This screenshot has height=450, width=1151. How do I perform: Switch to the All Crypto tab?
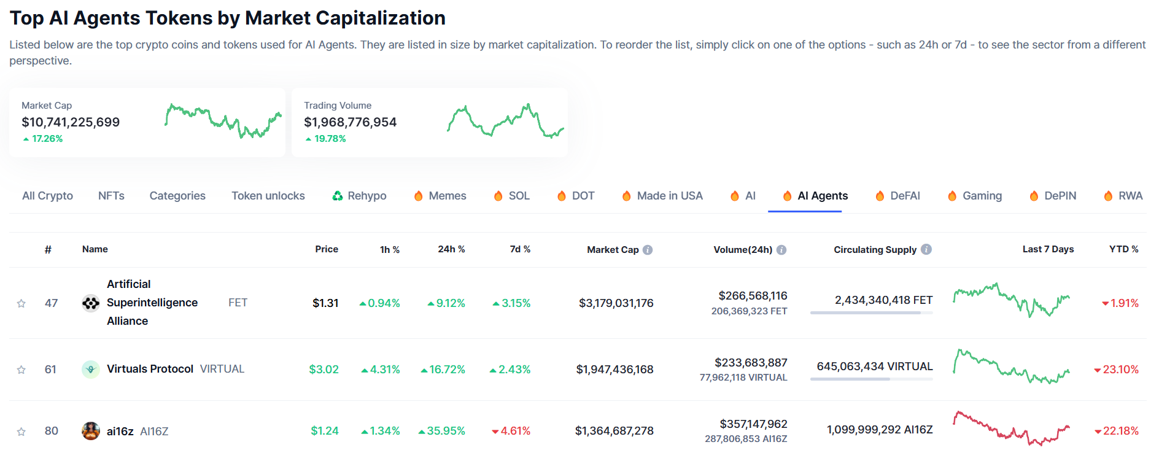point(47,196)
